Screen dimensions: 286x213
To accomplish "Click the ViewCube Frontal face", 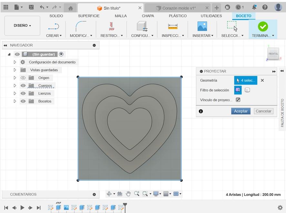I will [273, 54].
